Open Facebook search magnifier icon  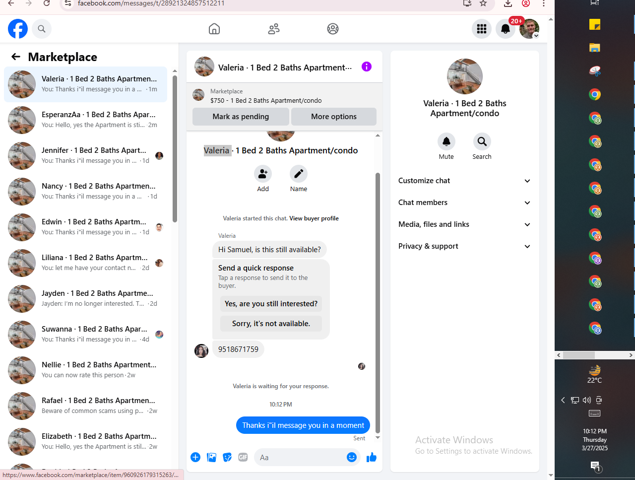pyautogui.click(x=42, y=29)
